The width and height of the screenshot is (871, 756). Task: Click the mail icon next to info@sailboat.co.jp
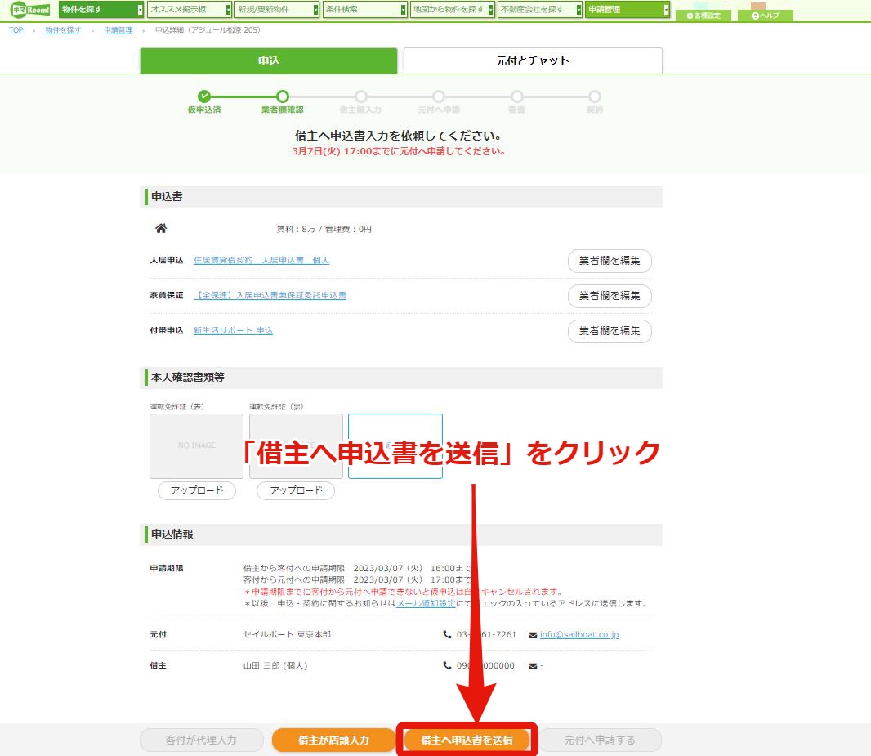(x=533, y=635)
